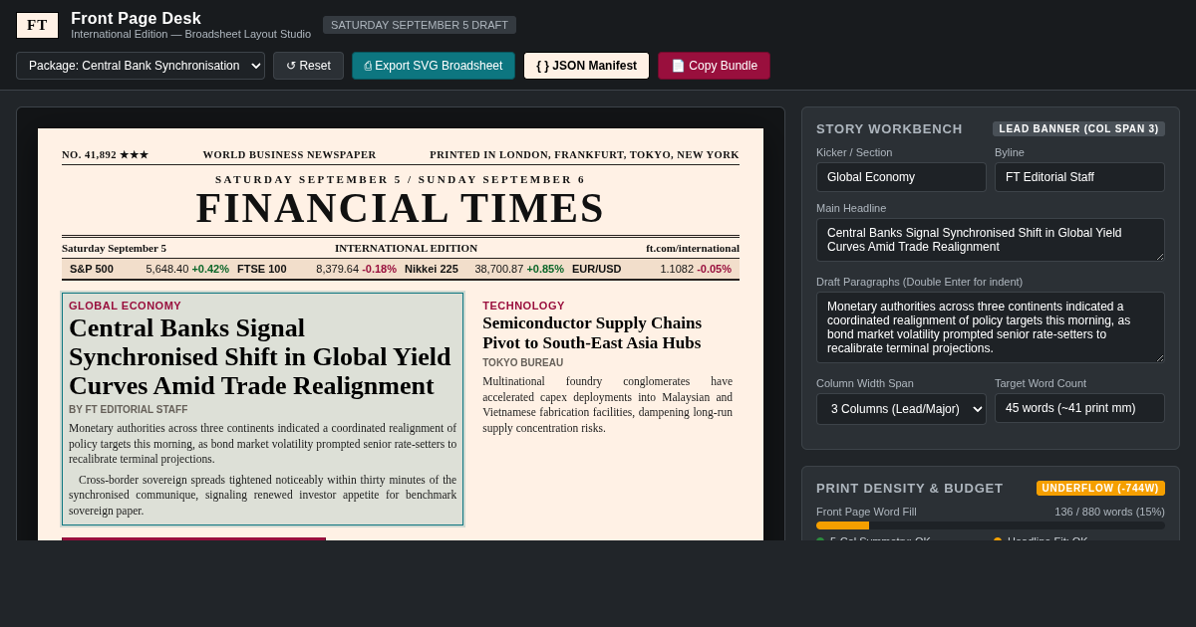Viewport: 1196px width, 627px height.
Task: Click the Draft Paragraphs text area
Action: 991,327
